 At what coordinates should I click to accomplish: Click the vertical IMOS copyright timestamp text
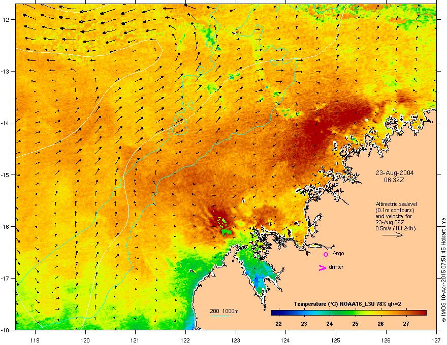[x=443, y=270]
